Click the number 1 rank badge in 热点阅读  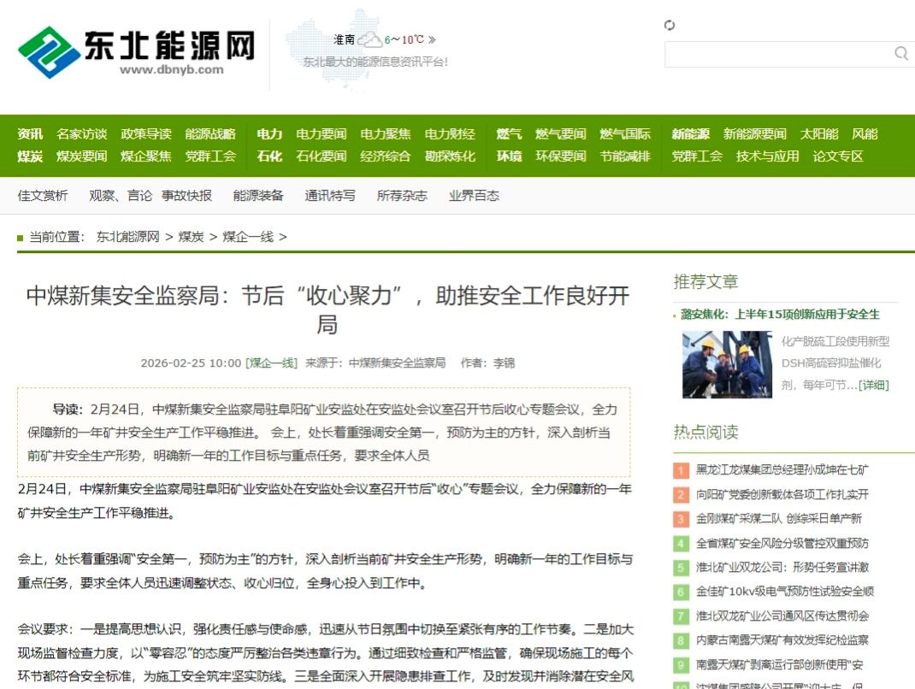click(x=681, y=470)
